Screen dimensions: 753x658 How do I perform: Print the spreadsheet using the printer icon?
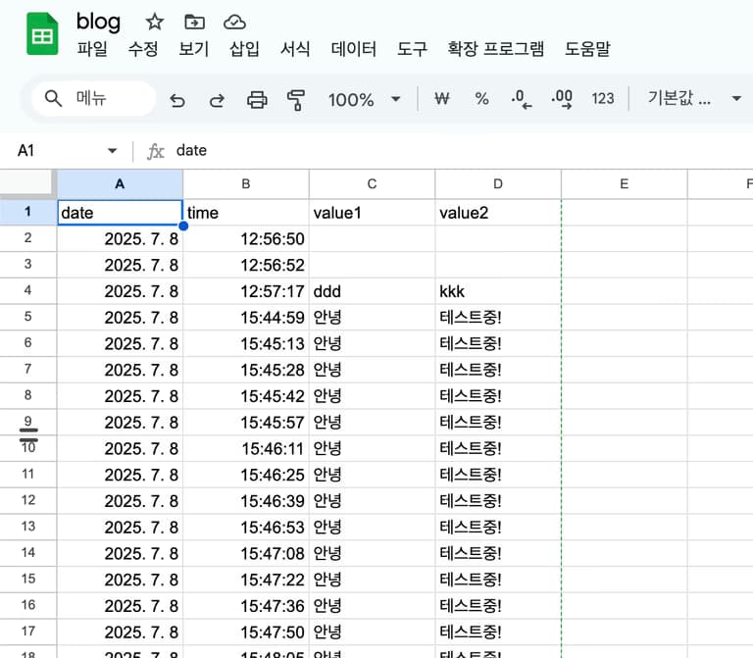(257, 99)
